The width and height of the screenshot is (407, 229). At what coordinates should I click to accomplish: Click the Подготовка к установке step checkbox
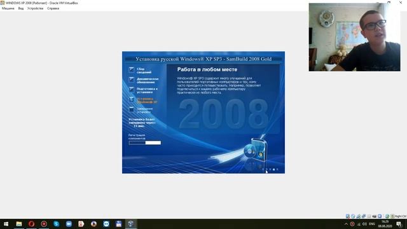tap(132, 90)
